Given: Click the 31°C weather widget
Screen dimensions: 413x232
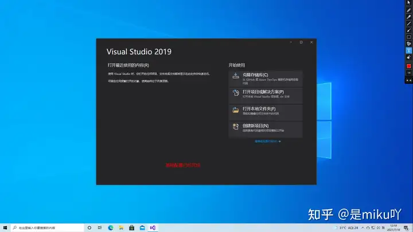Looking at the screenshot, I should click(x=346, y=228).
